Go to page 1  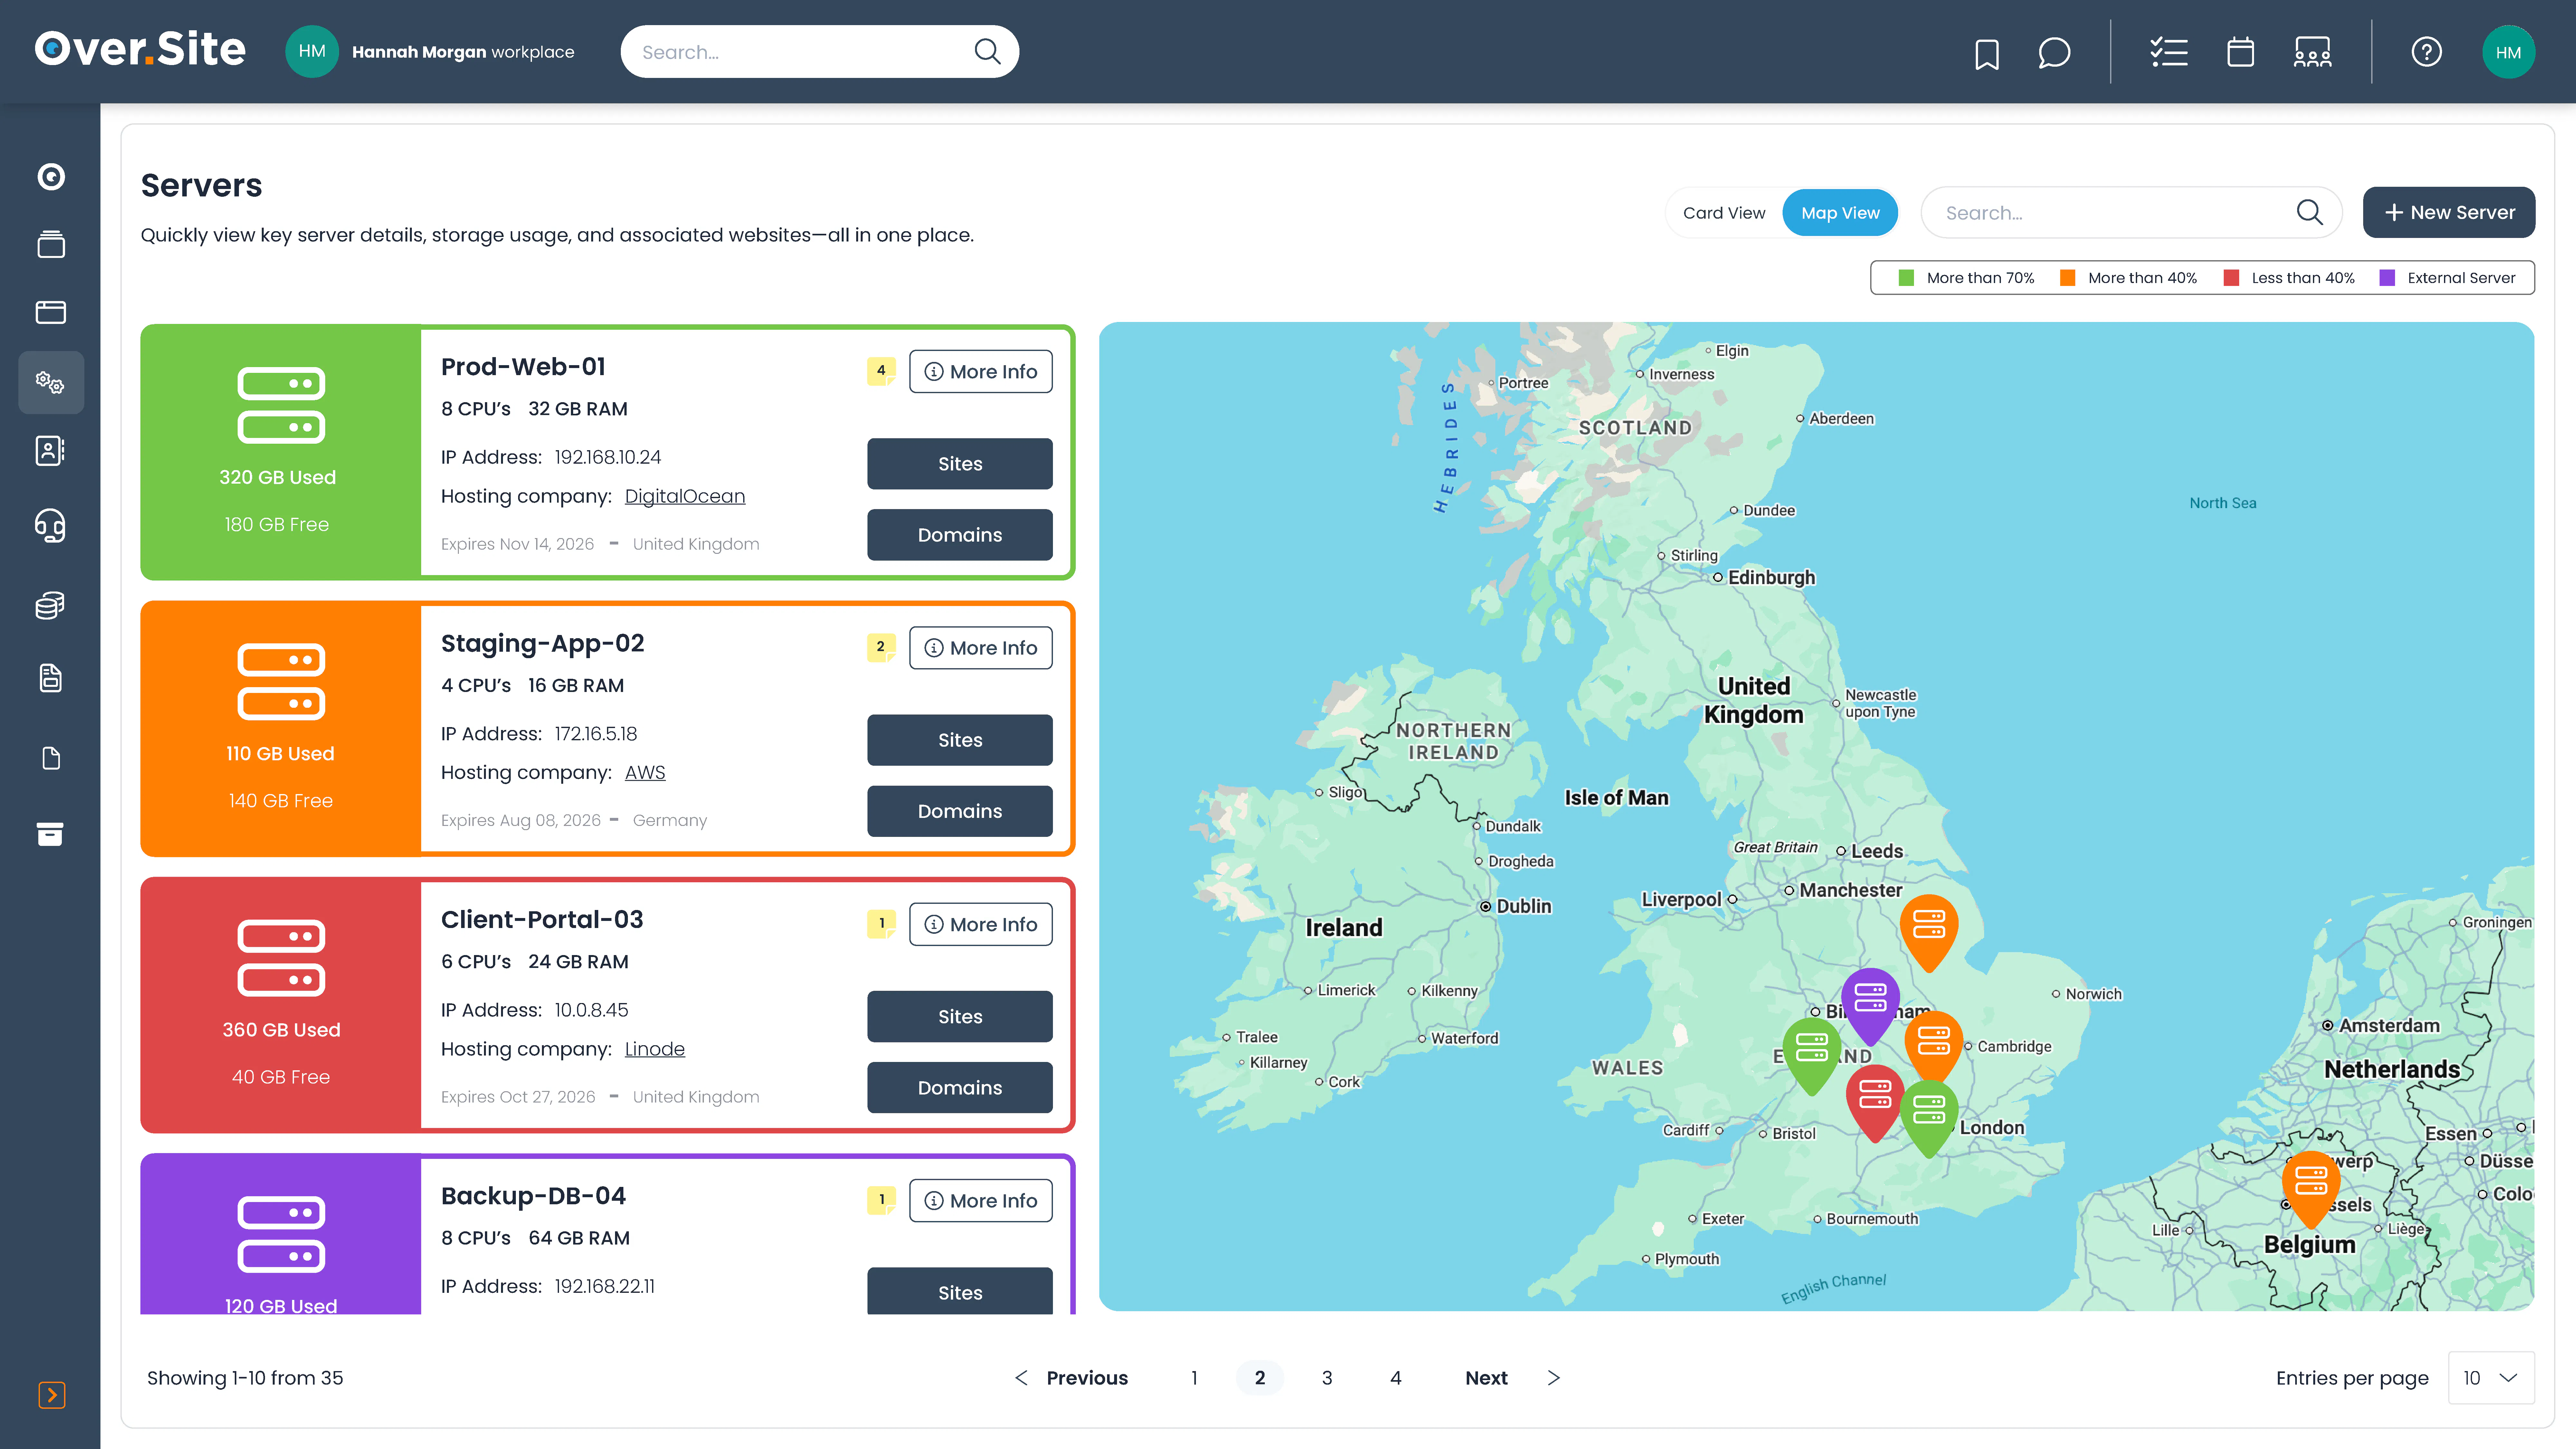coord(1194,1378)
